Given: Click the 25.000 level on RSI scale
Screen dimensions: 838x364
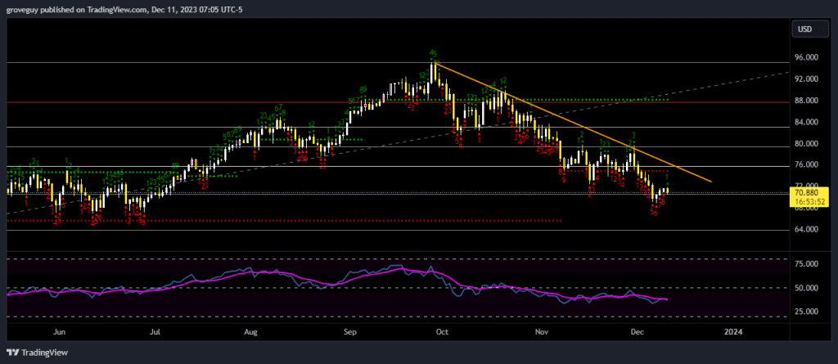Looking at the screenshot, I should point(806,312).
